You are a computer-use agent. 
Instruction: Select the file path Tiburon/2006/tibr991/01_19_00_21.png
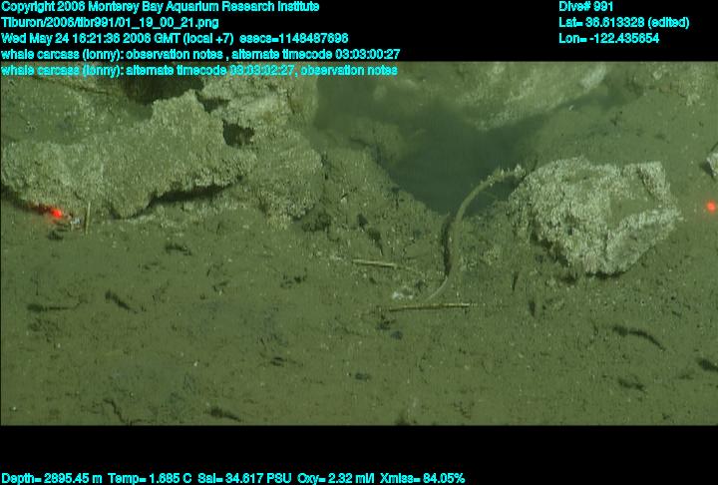point(110,23)
